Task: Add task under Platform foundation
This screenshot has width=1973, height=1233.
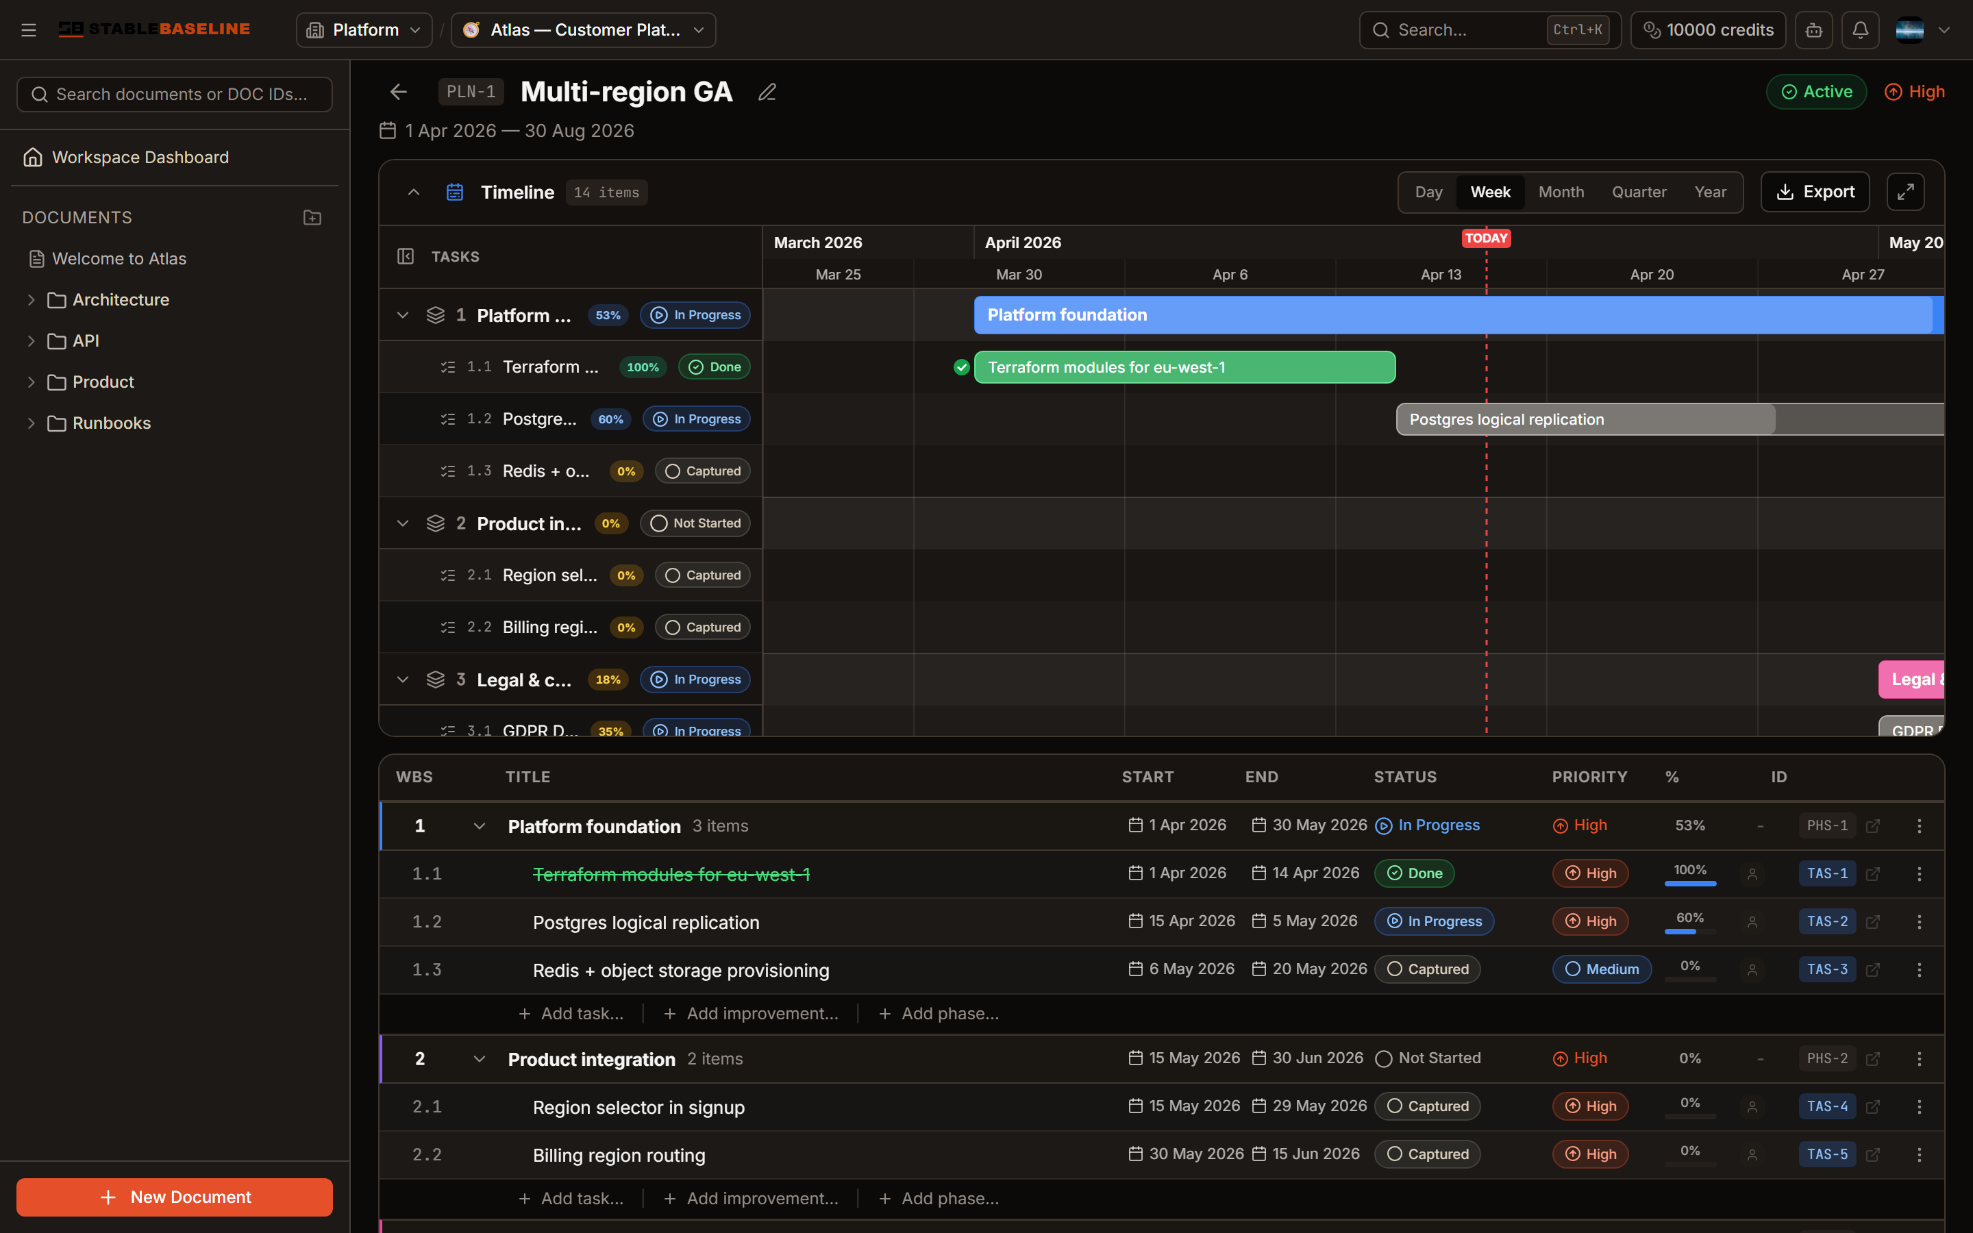Action: [571, 1014]
